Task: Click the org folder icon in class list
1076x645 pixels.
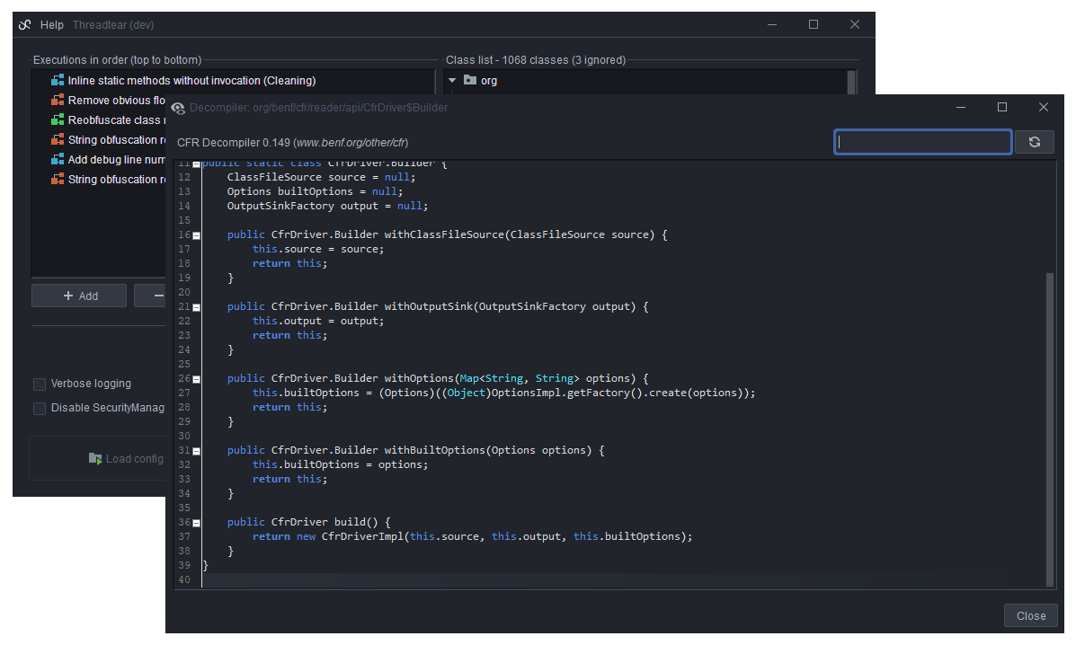Action: coord(472,79)
